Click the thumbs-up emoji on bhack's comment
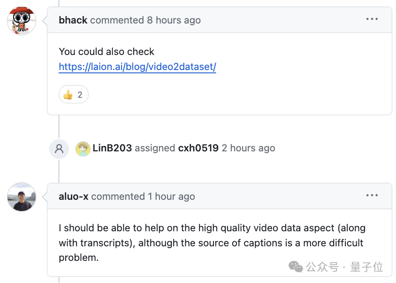This screenshot has height=283, width=396. (69, 94)
